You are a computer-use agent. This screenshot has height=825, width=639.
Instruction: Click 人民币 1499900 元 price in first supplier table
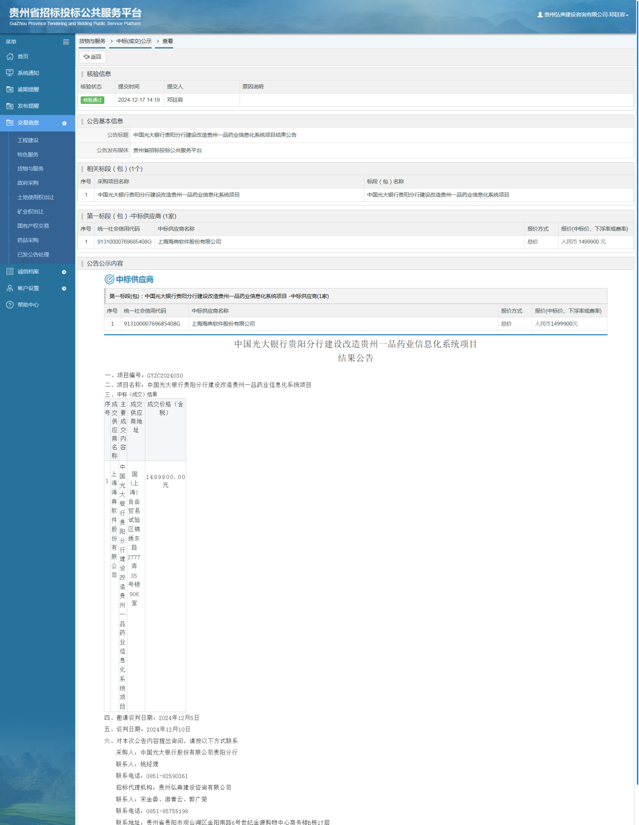coord(584,242)
